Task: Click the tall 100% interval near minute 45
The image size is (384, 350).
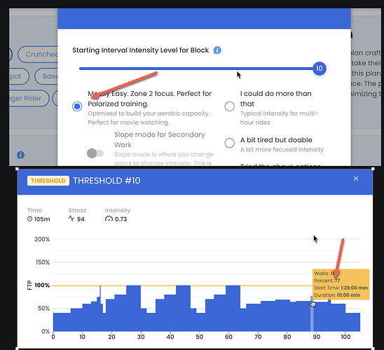Action: click(x=183, y=308)
